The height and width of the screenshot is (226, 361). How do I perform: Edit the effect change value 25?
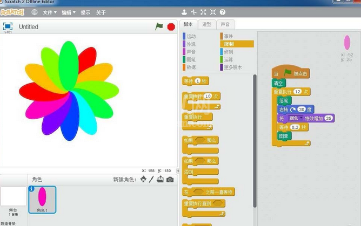[x=329, y=118]
